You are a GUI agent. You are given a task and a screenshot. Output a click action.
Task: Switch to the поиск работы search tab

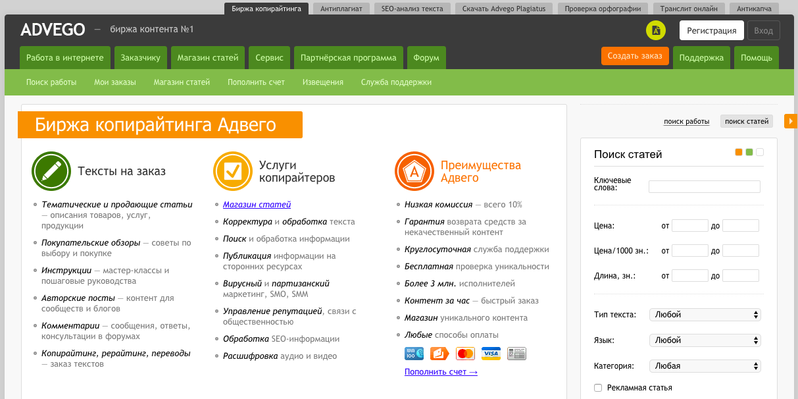pos(687,121)
